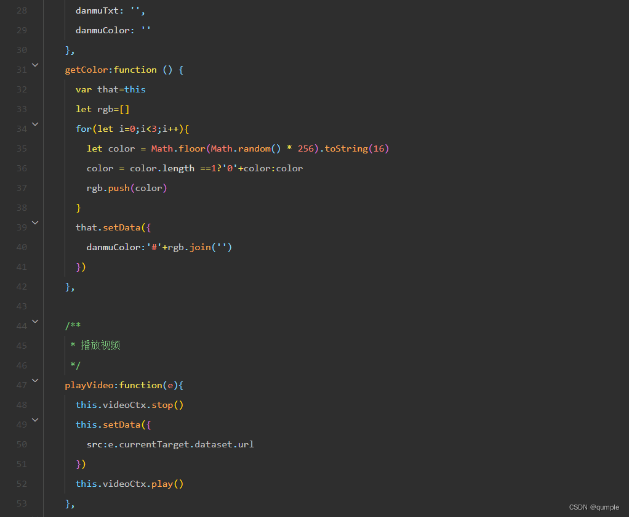
Task: Click "danmuColor:'#'" on line 40
Action: click(124, 247)
